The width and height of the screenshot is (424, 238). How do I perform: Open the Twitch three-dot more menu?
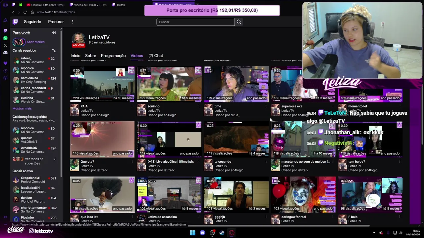click(x=73, y=22)
